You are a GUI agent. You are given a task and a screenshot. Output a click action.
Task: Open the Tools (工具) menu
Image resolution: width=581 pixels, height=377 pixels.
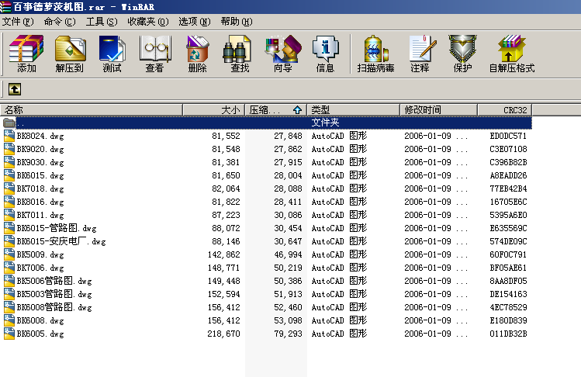(102, 22)
